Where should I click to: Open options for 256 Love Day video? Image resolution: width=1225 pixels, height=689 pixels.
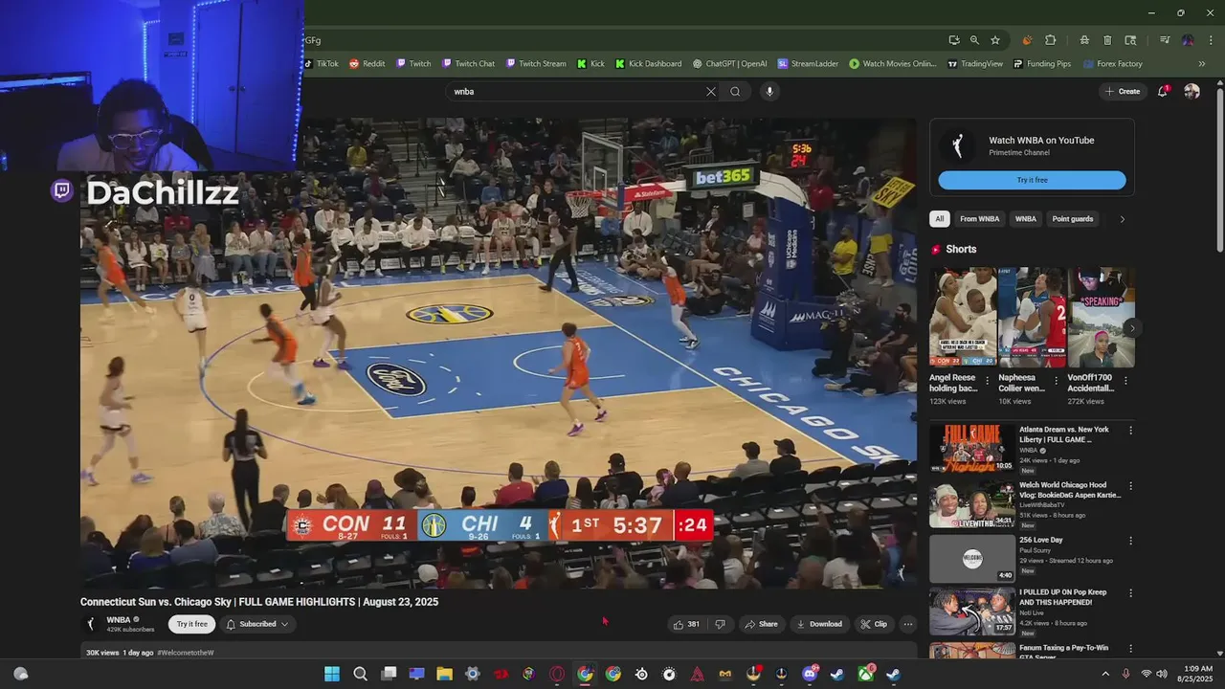click(1130, 541)
